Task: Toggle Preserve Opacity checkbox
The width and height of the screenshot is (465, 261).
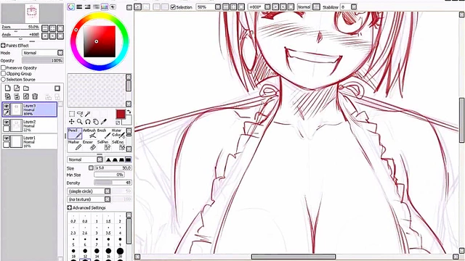Action: pyautogui.click(x=3, y=67)
